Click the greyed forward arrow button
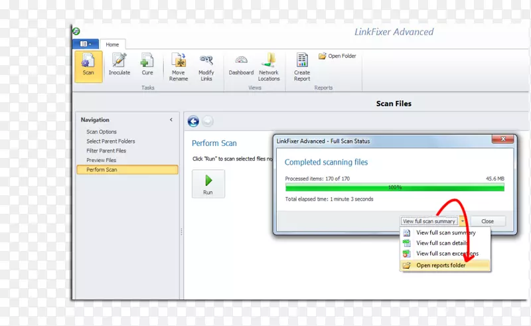This screenshot has height=326, width=531. pyautogui.click(x=208, y=121)
